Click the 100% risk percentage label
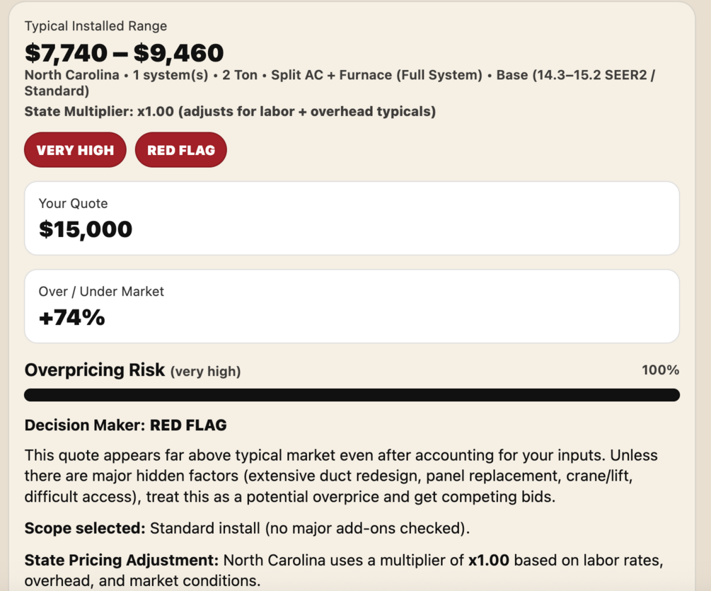711x591 pixels. point(660,369)
